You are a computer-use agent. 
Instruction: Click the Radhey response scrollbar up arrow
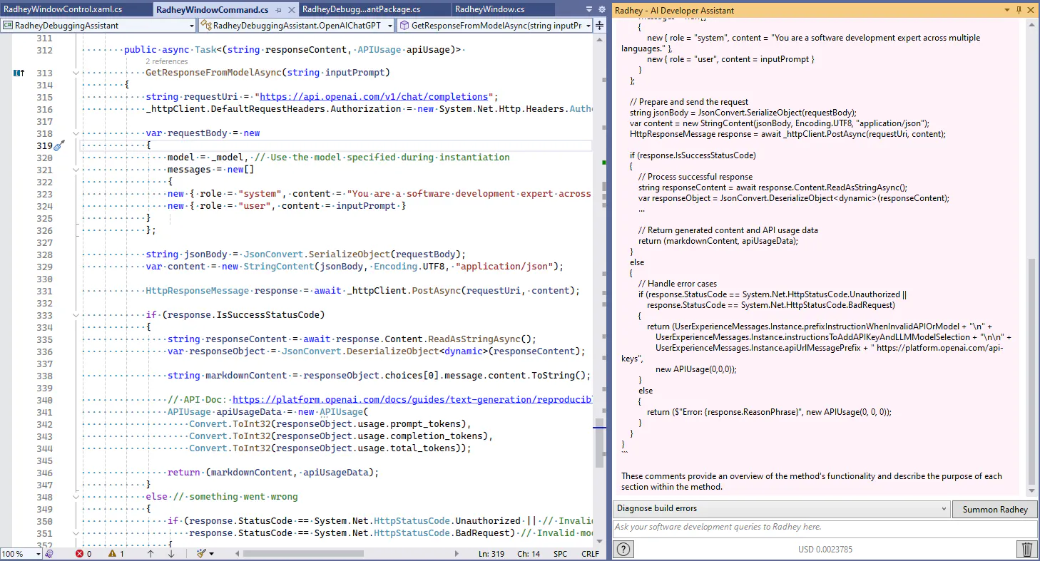(x=1031, y=25)
